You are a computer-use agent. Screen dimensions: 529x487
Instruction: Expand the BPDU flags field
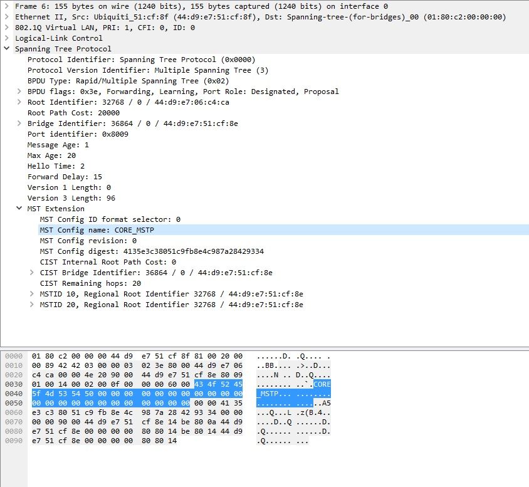19,92
